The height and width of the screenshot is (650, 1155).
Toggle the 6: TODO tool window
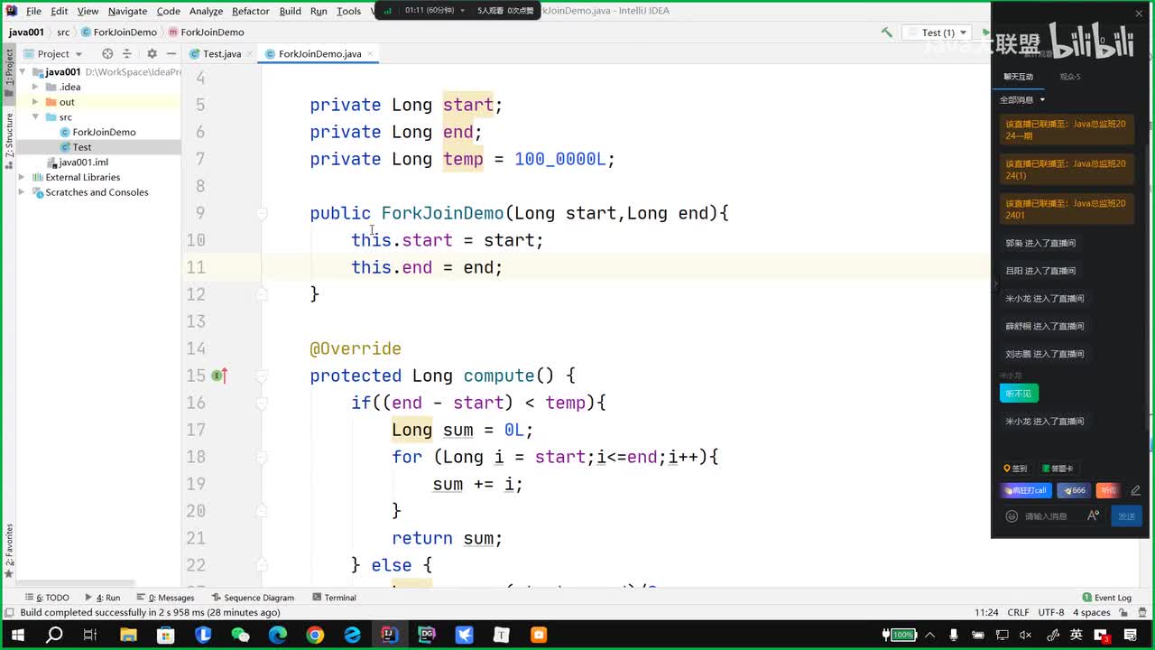pyautogui.click(x=47, y=598)
